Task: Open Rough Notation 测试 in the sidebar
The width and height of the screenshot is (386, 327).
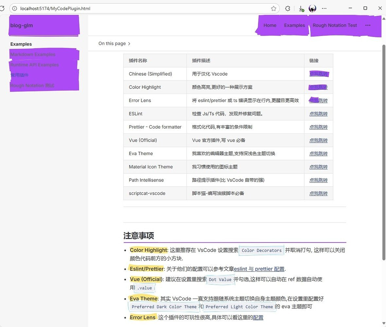Action: coord(32,85)
